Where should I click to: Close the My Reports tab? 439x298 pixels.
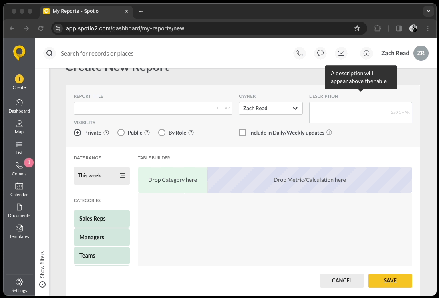(x=127, y=11)
